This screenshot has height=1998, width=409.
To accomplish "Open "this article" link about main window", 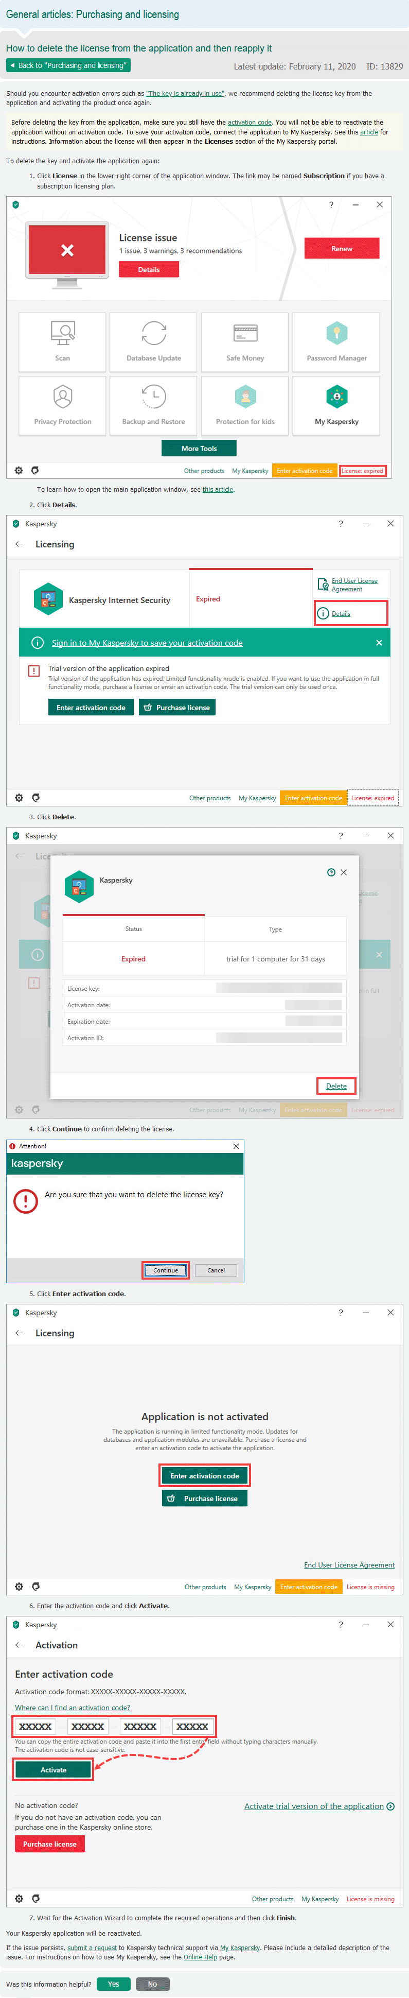I will click(218, 489).
